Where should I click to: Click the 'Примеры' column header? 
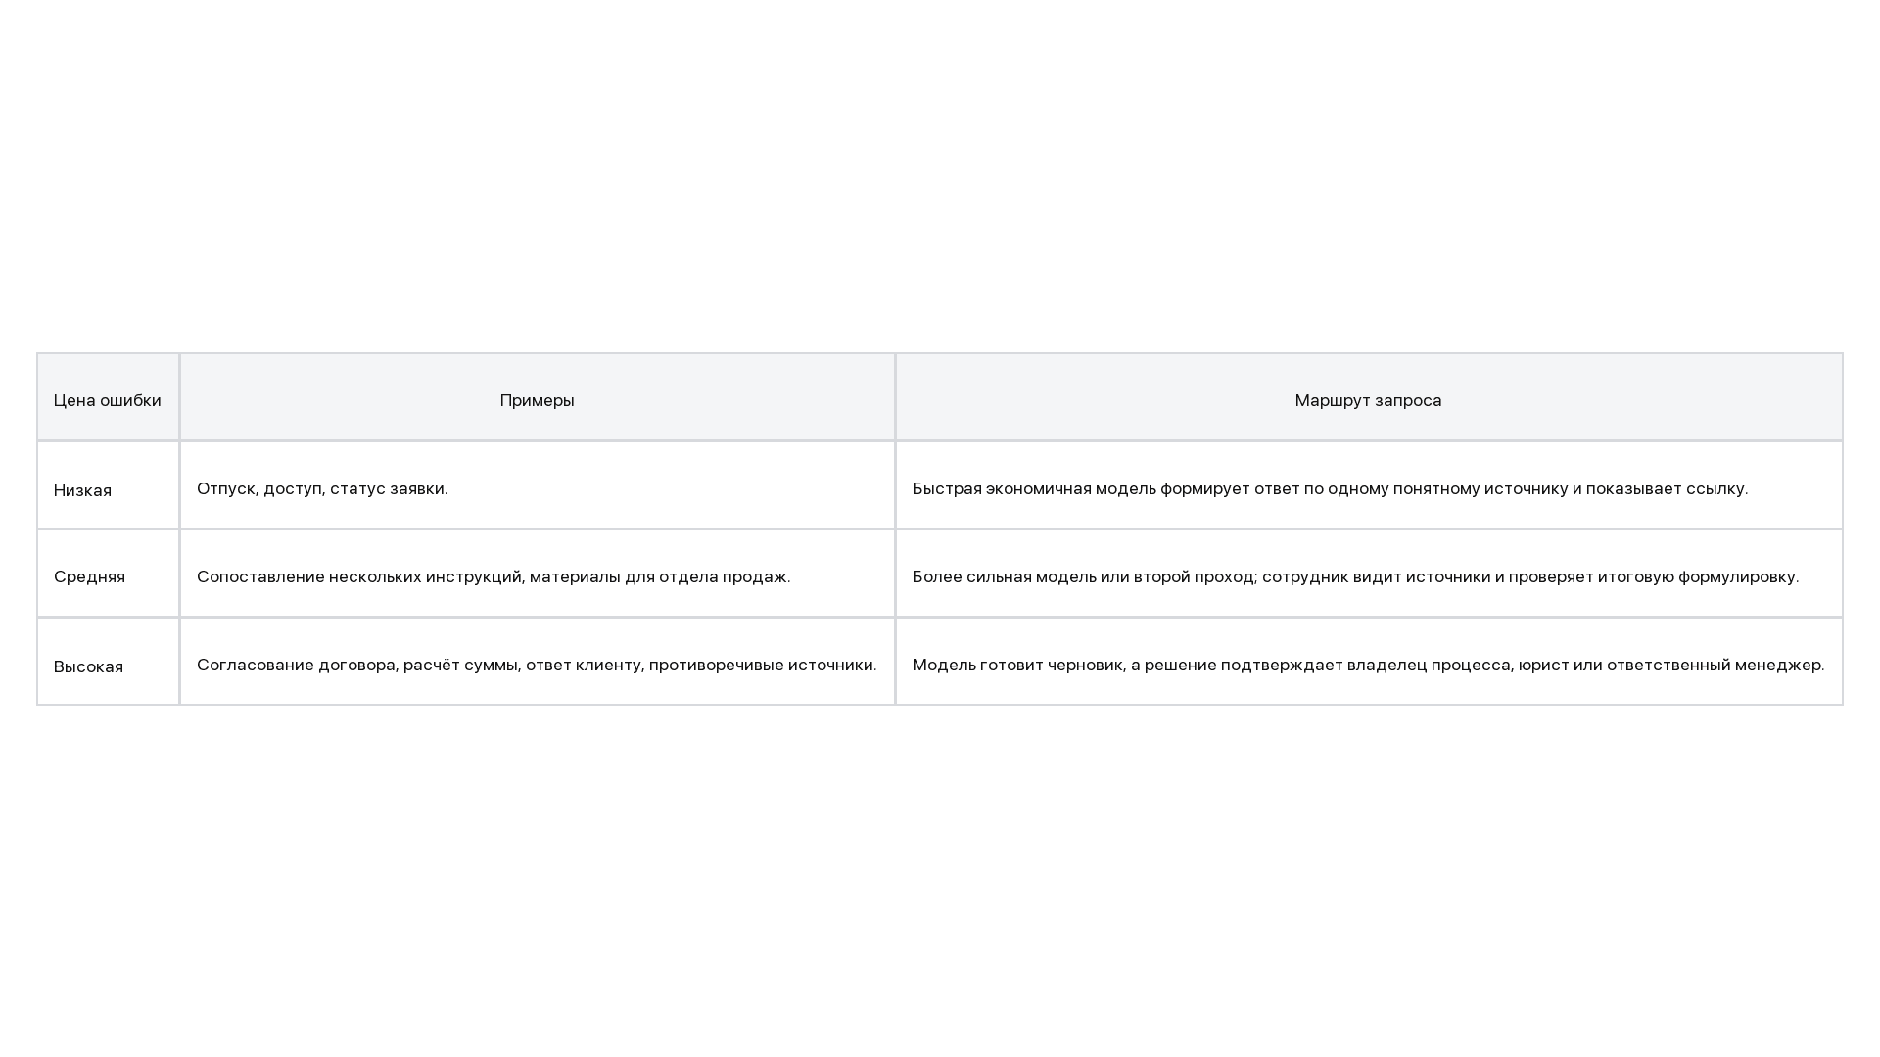point(538,397)
